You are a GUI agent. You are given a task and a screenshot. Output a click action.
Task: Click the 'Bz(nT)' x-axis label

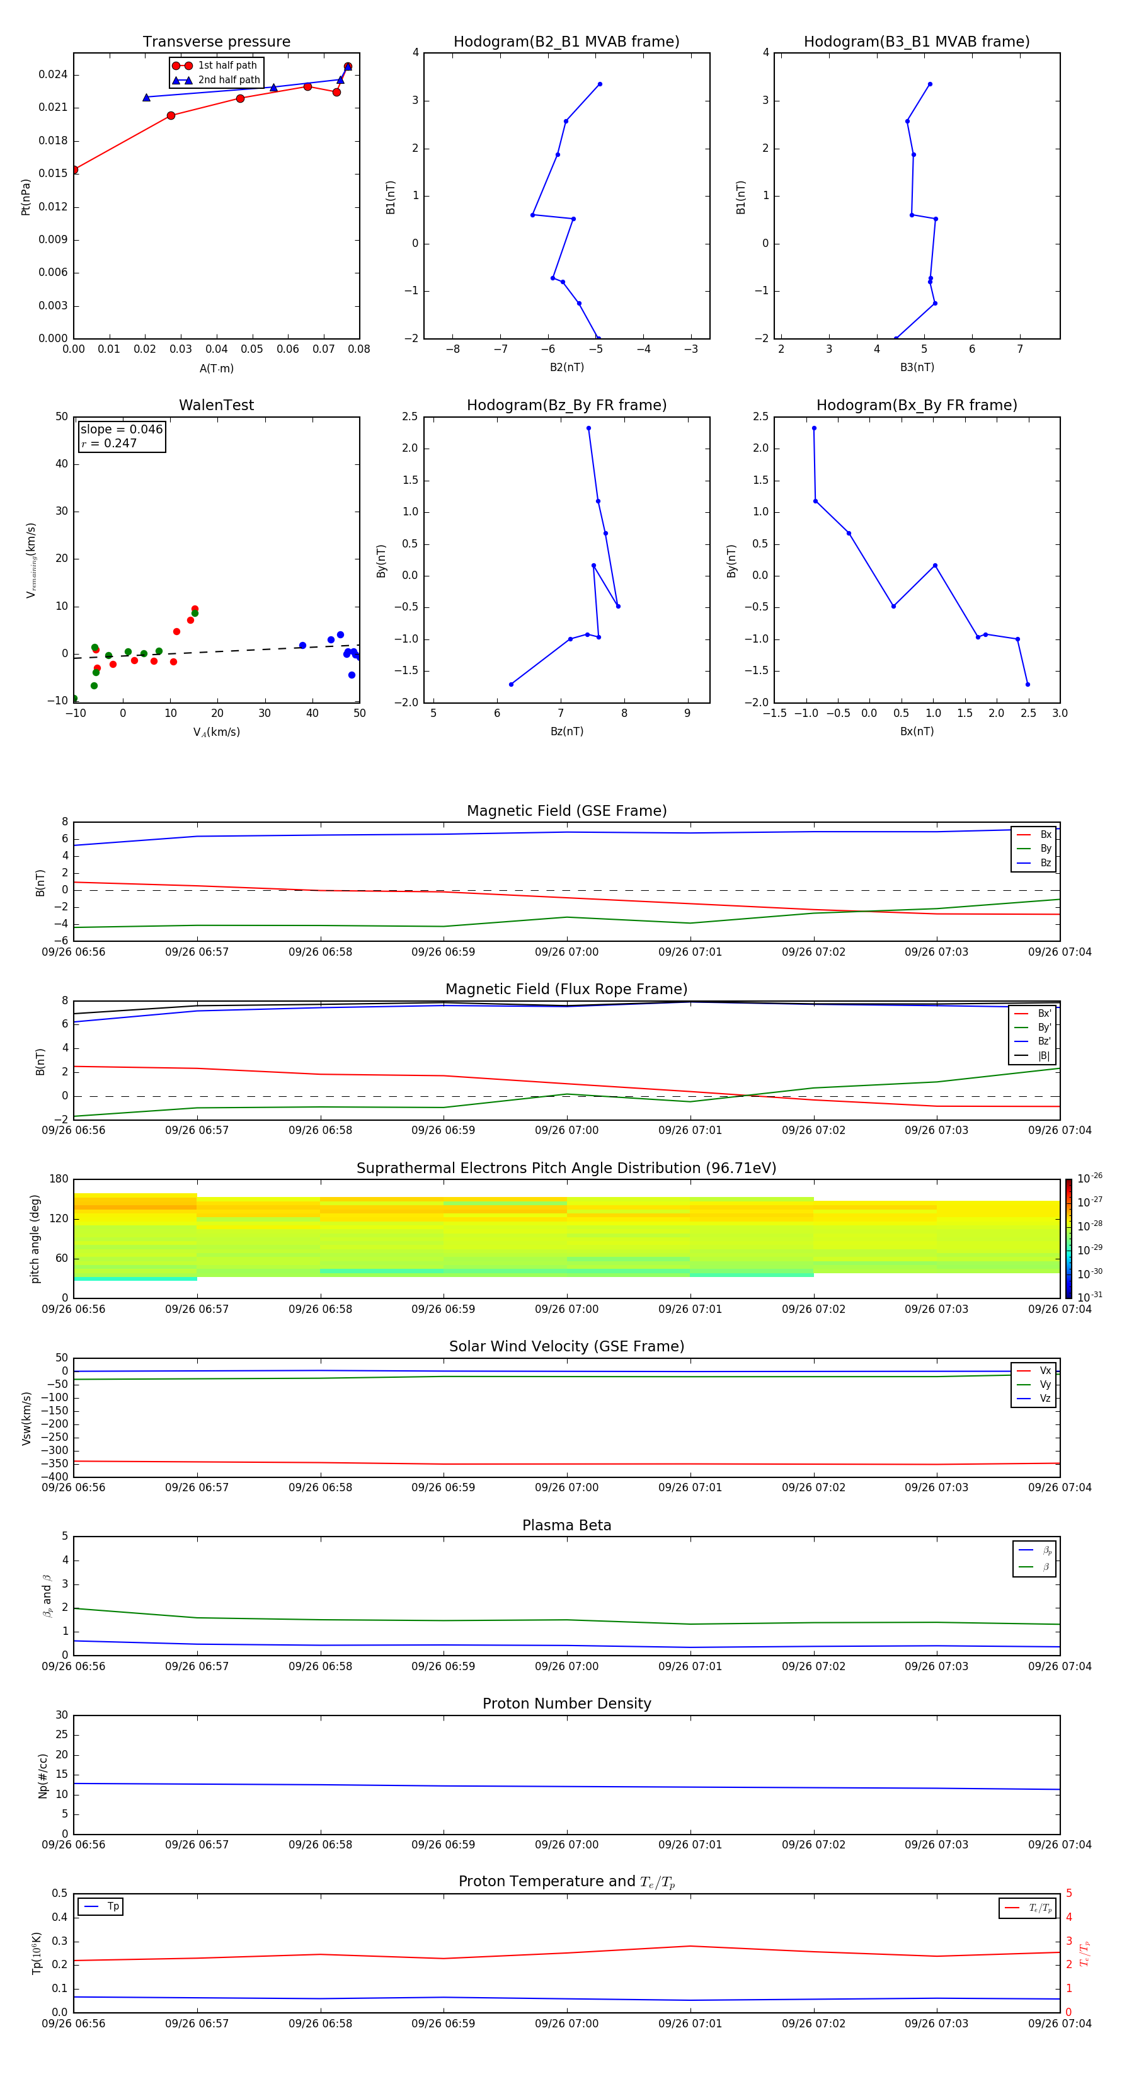point(566,731)
